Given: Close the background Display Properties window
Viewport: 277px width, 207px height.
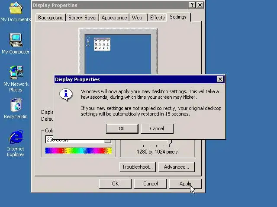Looking at the screenshot, I should (200, 5).
